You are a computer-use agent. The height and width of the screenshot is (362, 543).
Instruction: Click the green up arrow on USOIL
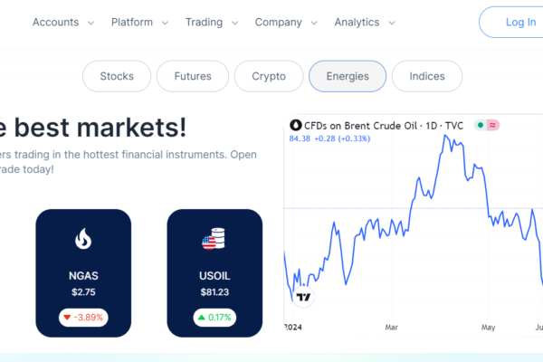tap(202, 317)
